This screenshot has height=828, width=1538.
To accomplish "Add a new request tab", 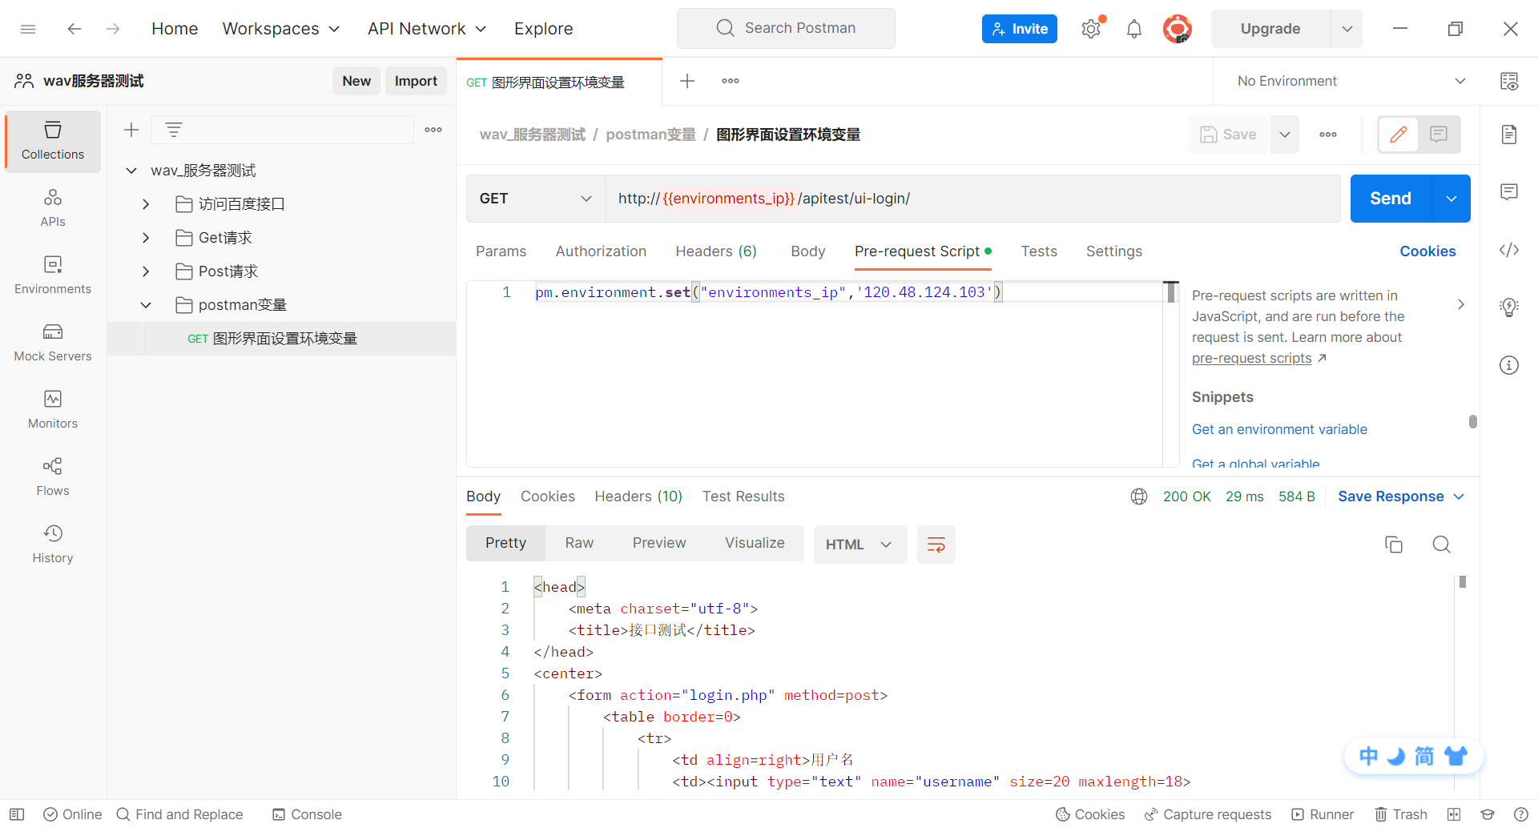I will [687, 81].
